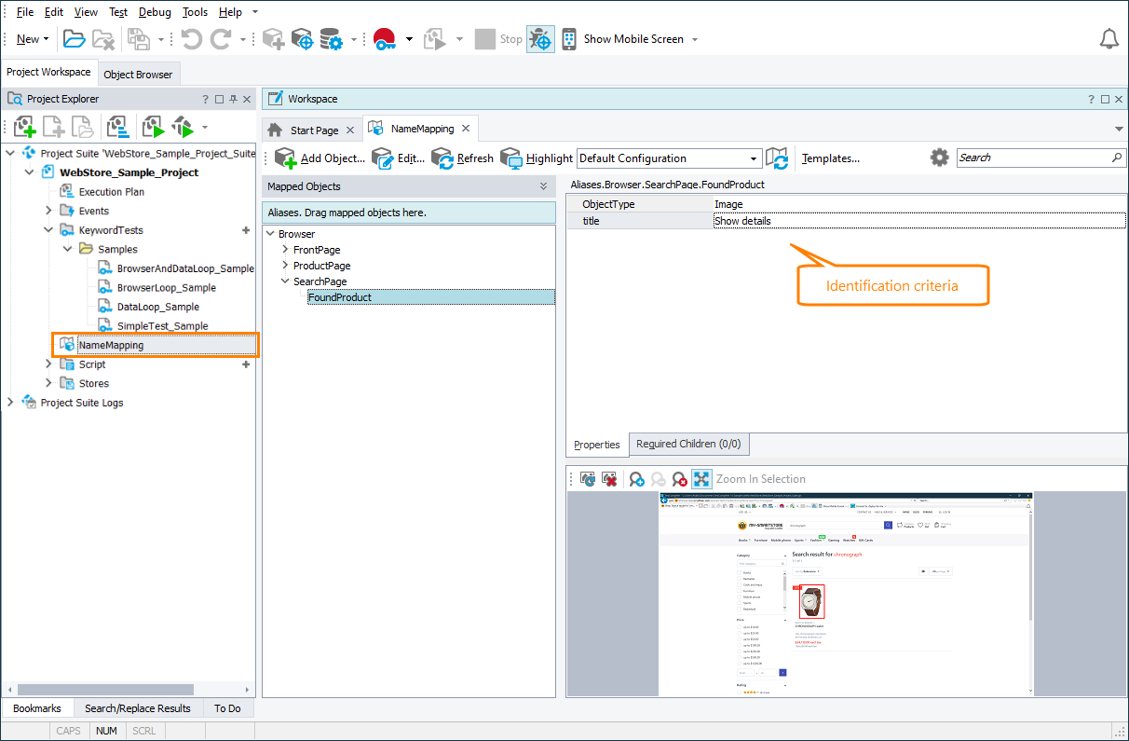Viewport: 1129px width, 741px height.
Task: Collapse the SearchPage tree node
Action: (285, 281)
